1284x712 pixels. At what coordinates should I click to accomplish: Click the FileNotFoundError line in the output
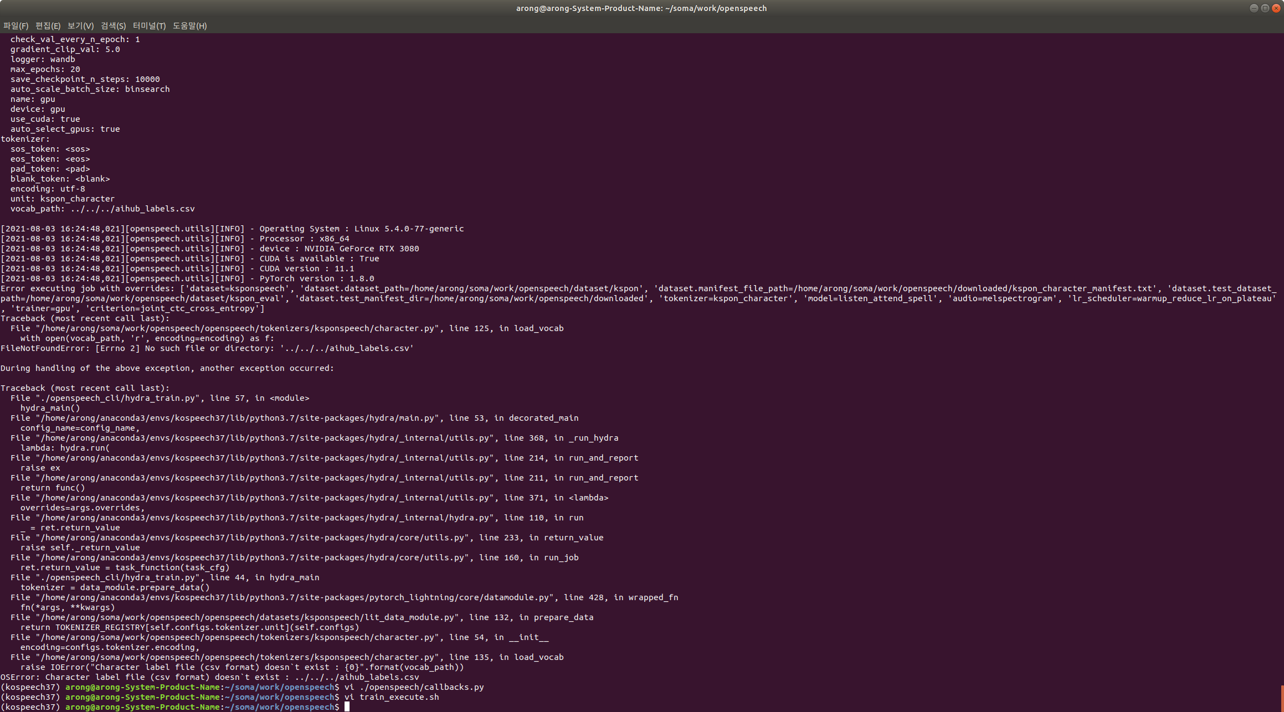207,348
